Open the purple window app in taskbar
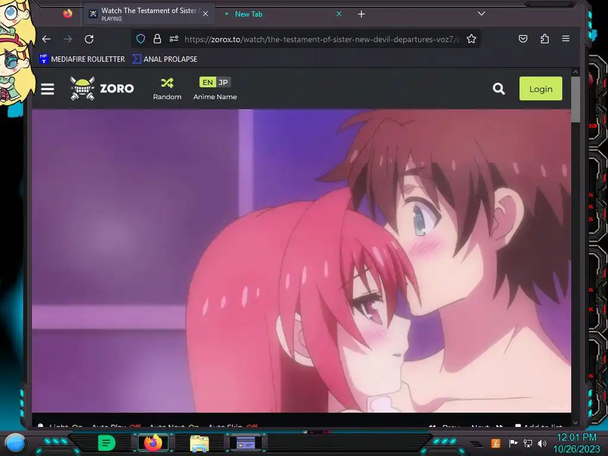 [246, 443]
